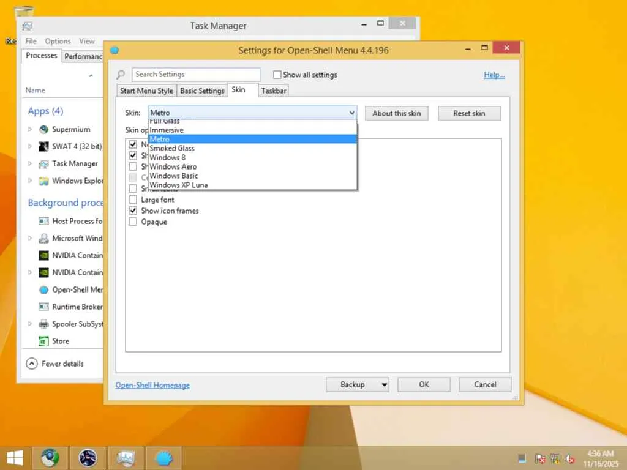Click the Windows Explorer process icon
Screen dimensions: 627x470
43,181
